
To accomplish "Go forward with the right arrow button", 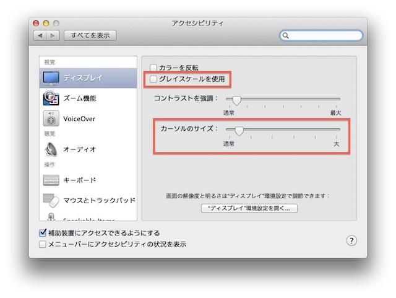I will tap(53, 36).
